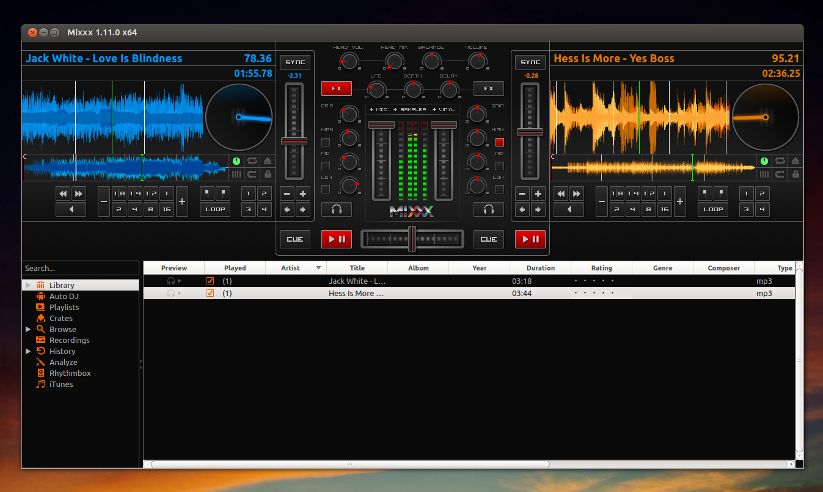Click pitch slider handle on Jack White deck
The image size is (823, 492).
[x=294, y=142]
